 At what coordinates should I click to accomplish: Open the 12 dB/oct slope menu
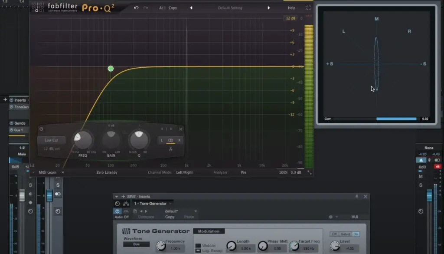point(52,148)
